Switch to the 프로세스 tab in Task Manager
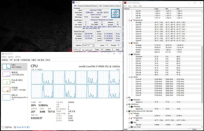Viewport: 204px width, 131px height. pos(5,60)
